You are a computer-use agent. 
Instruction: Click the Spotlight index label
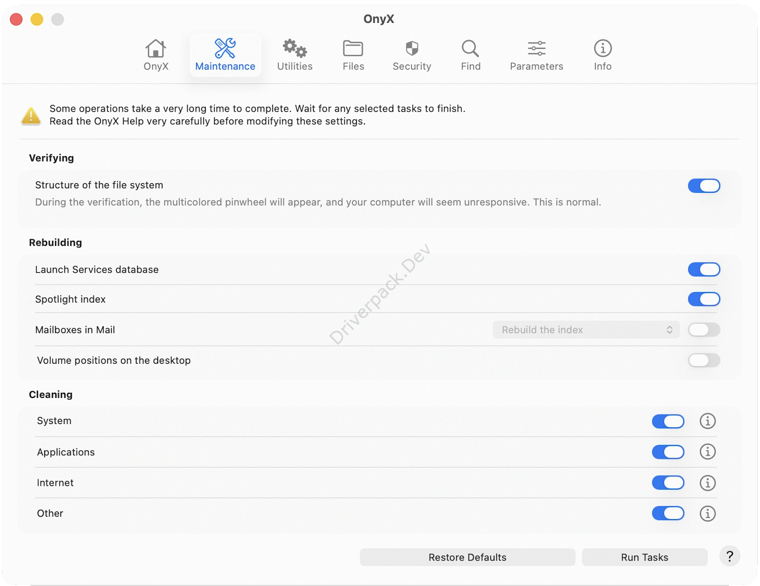[70, 299]
